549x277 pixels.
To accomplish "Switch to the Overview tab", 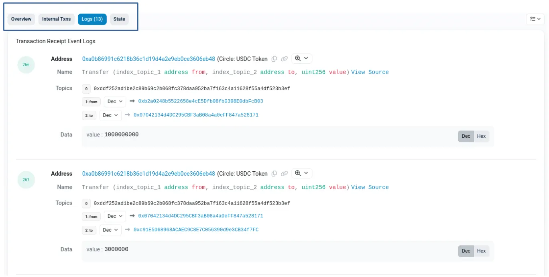I will (21, 19).
